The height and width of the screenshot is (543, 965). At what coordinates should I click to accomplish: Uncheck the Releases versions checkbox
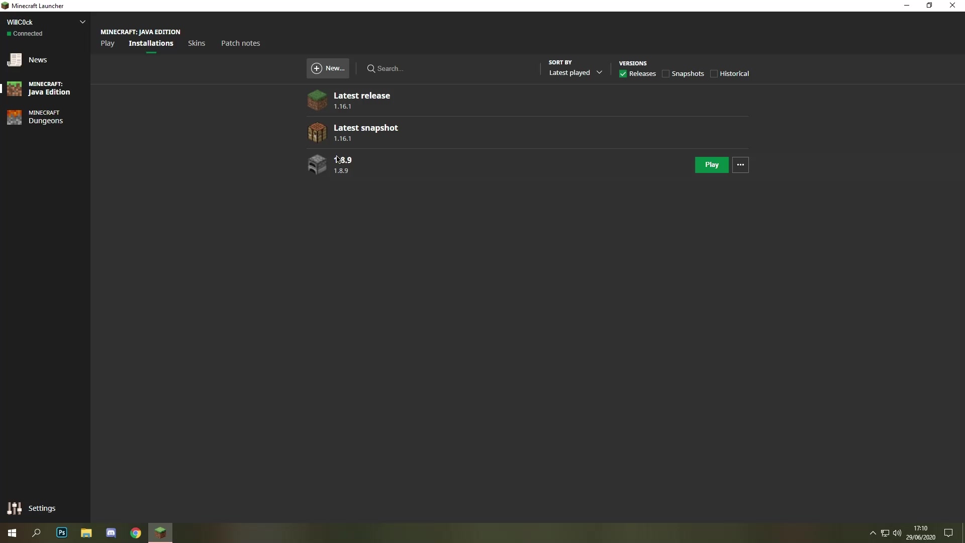pyautogui.click(x=623, y=74)
